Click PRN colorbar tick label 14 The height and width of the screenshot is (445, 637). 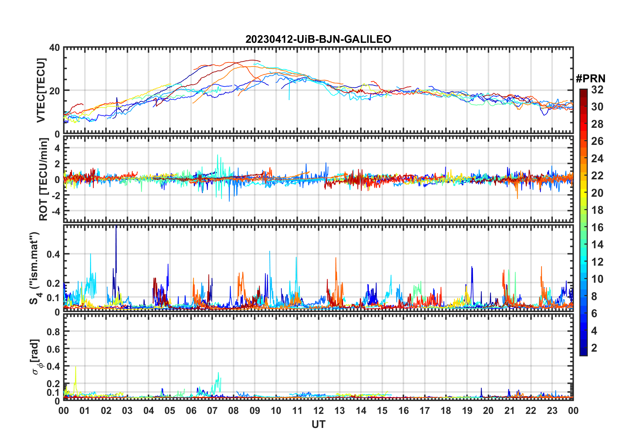tap(597, 245)
